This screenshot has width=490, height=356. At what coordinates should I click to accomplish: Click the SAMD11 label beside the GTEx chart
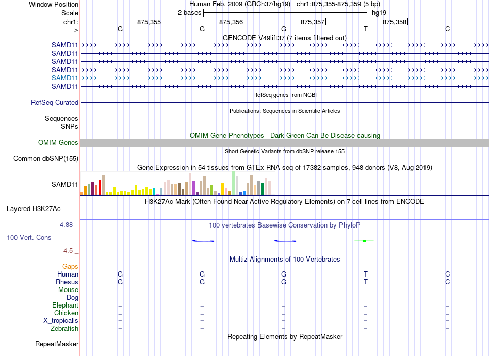pyautogui.click(x=64, y=184)
